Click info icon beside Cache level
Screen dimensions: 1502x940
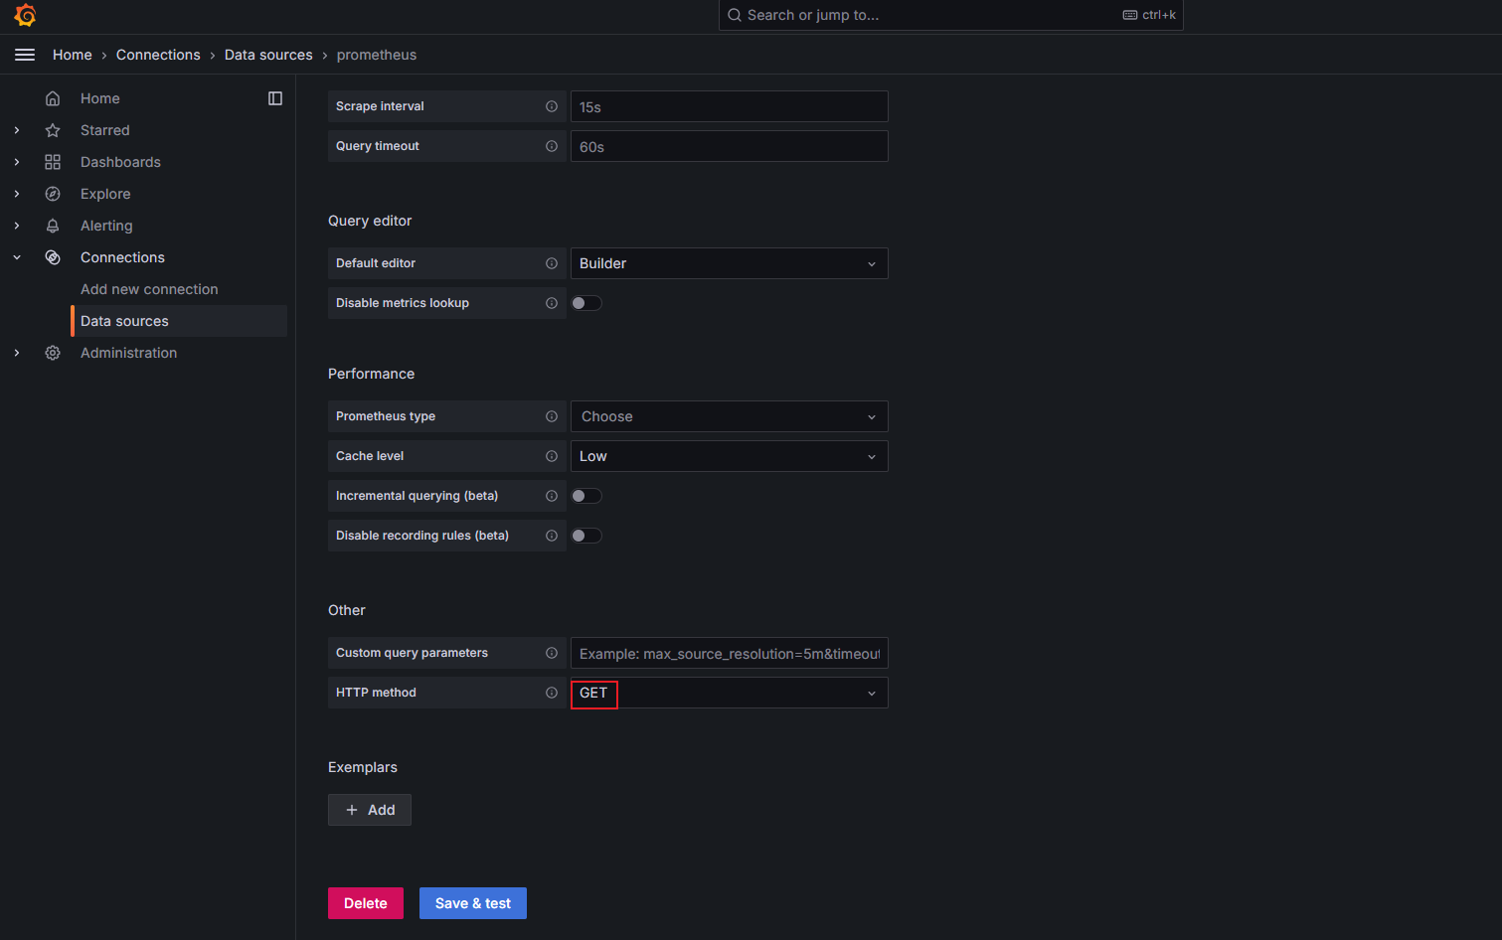pyautogui.click(x=552, y=456)
